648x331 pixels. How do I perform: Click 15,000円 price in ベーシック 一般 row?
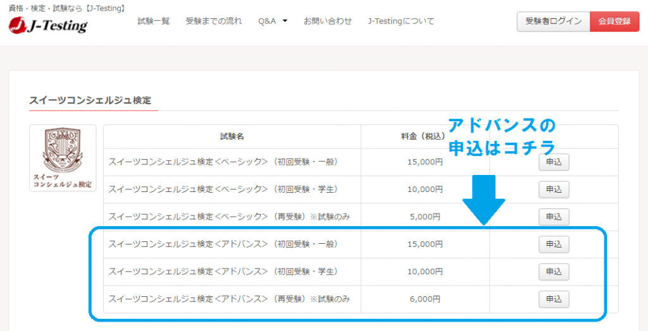425,162
